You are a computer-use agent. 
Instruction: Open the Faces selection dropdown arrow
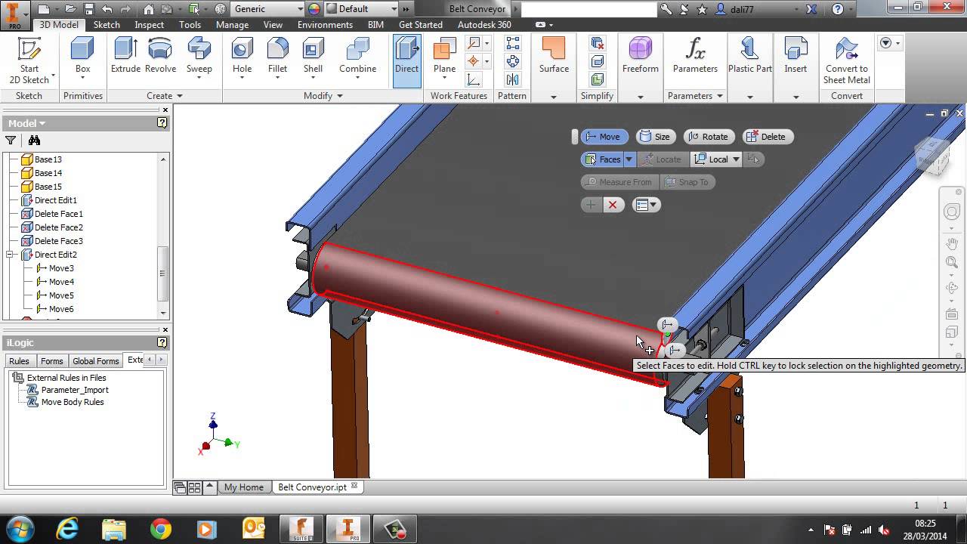[x=629, y=159]
